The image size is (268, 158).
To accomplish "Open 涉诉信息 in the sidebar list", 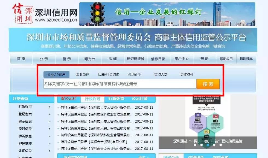I will 25,136.
